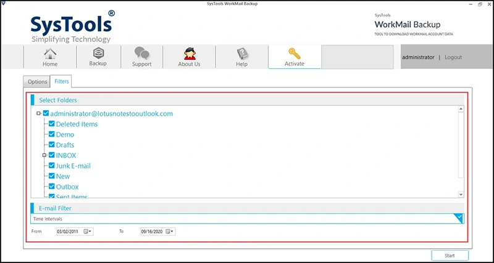
Task: Select administrator@lotusnotestooutlook.com account label
Action: [112, 113]
